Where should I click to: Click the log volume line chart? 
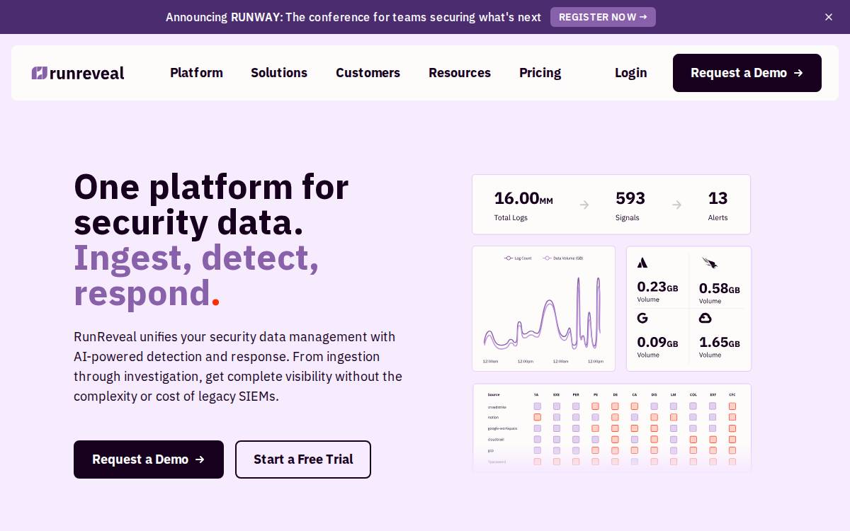pos(543,309)
